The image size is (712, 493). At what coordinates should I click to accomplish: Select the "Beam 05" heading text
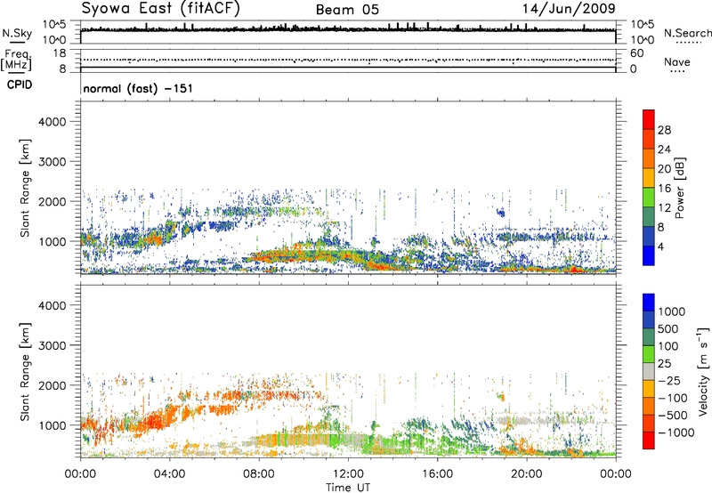pos(347,10)
